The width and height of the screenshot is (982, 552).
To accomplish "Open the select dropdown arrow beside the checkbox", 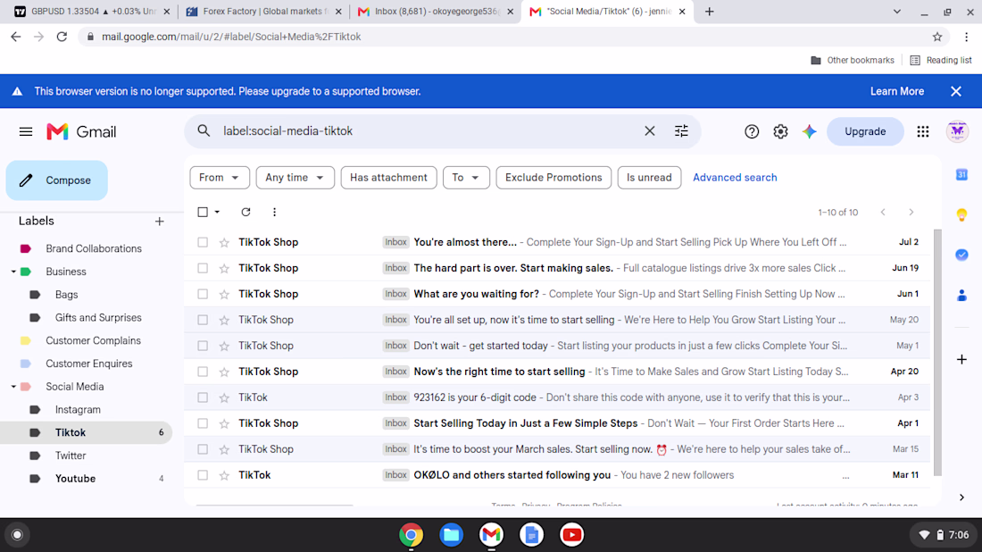I will pos(217,212).
